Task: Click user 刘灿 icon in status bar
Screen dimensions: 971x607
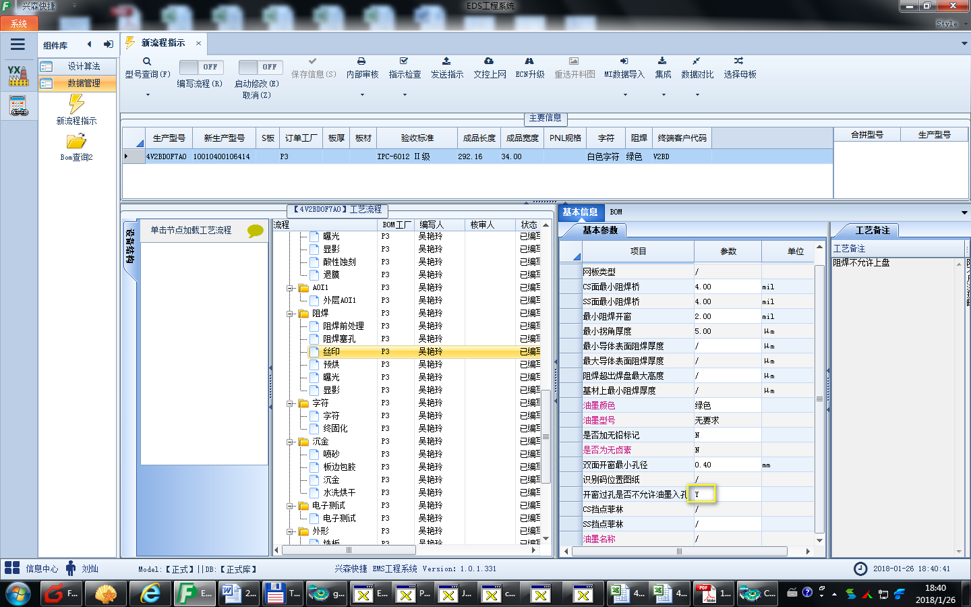Action: (x=71, y=569)
